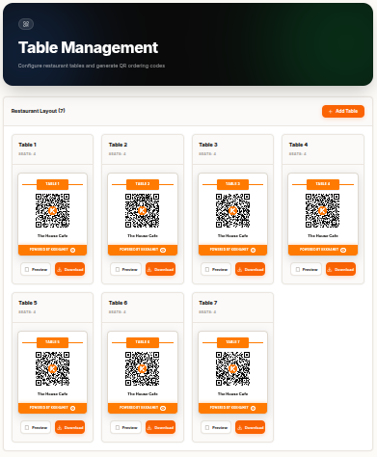377x457 pixels.
Task: Click the powered-by footer logo on Table 2 card
Action: 163,250
